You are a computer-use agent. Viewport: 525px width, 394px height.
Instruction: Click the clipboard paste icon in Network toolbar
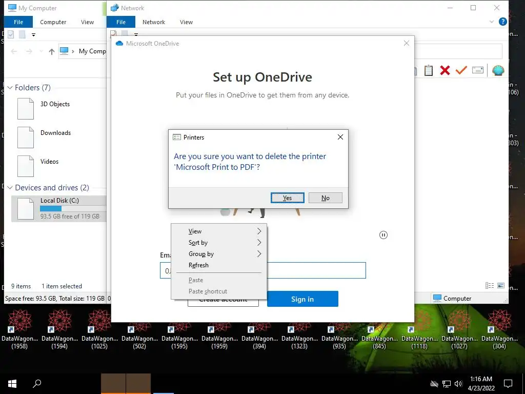(x=429, y=70)
